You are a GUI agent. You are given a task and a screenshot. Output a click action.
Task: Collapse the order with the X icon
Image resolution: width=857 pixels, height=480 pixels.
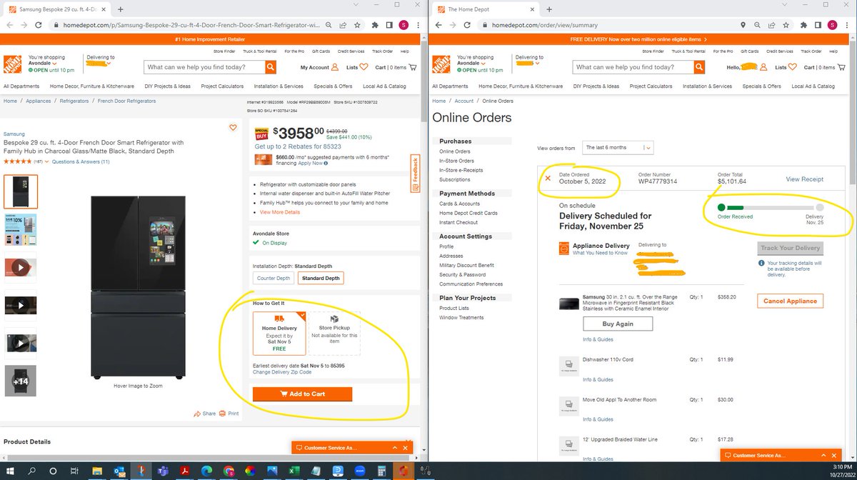pyautogui.click(x=548, y=178)
